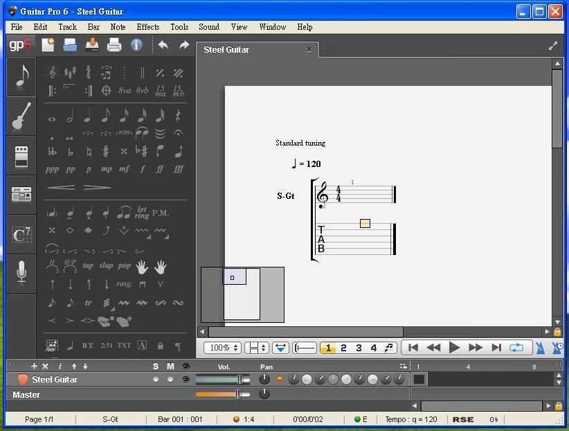The height and width of the screenshot is (431, 569).
Task: Set dynamic to ppp
Action: (x=52, y=169)
